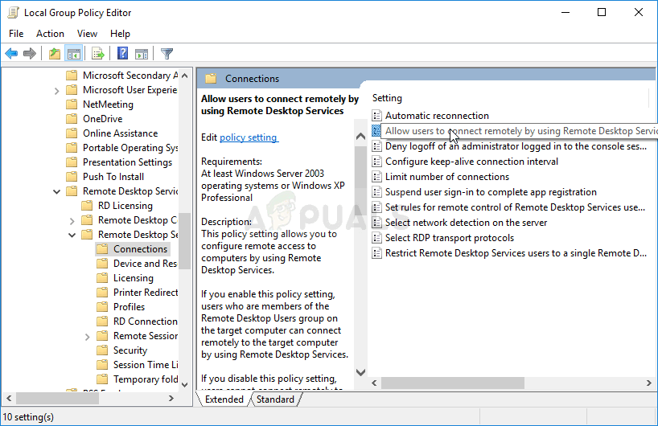Click tree pane horizontal scroll right arrow
The image size is (658, 426).
[x=171, y=399]
